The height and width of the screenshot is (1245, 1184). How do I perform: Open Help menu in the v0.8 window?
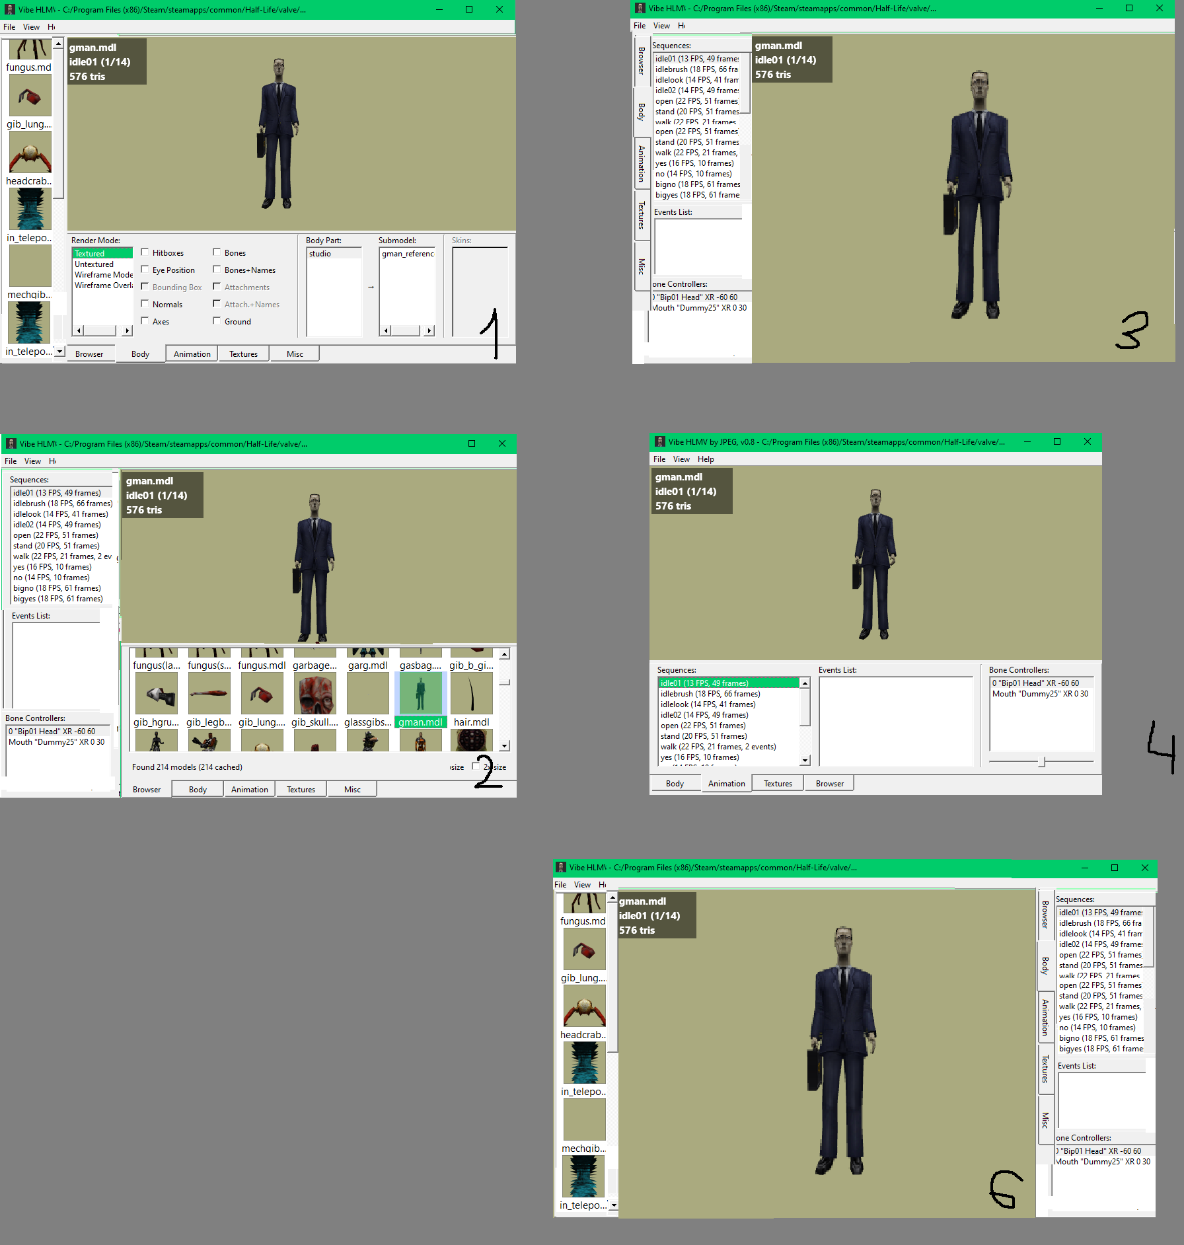[706, 459]
